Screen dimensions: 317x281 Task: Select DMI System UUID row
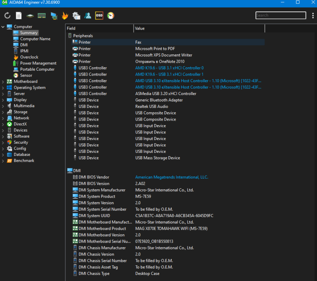click(168, 216)
